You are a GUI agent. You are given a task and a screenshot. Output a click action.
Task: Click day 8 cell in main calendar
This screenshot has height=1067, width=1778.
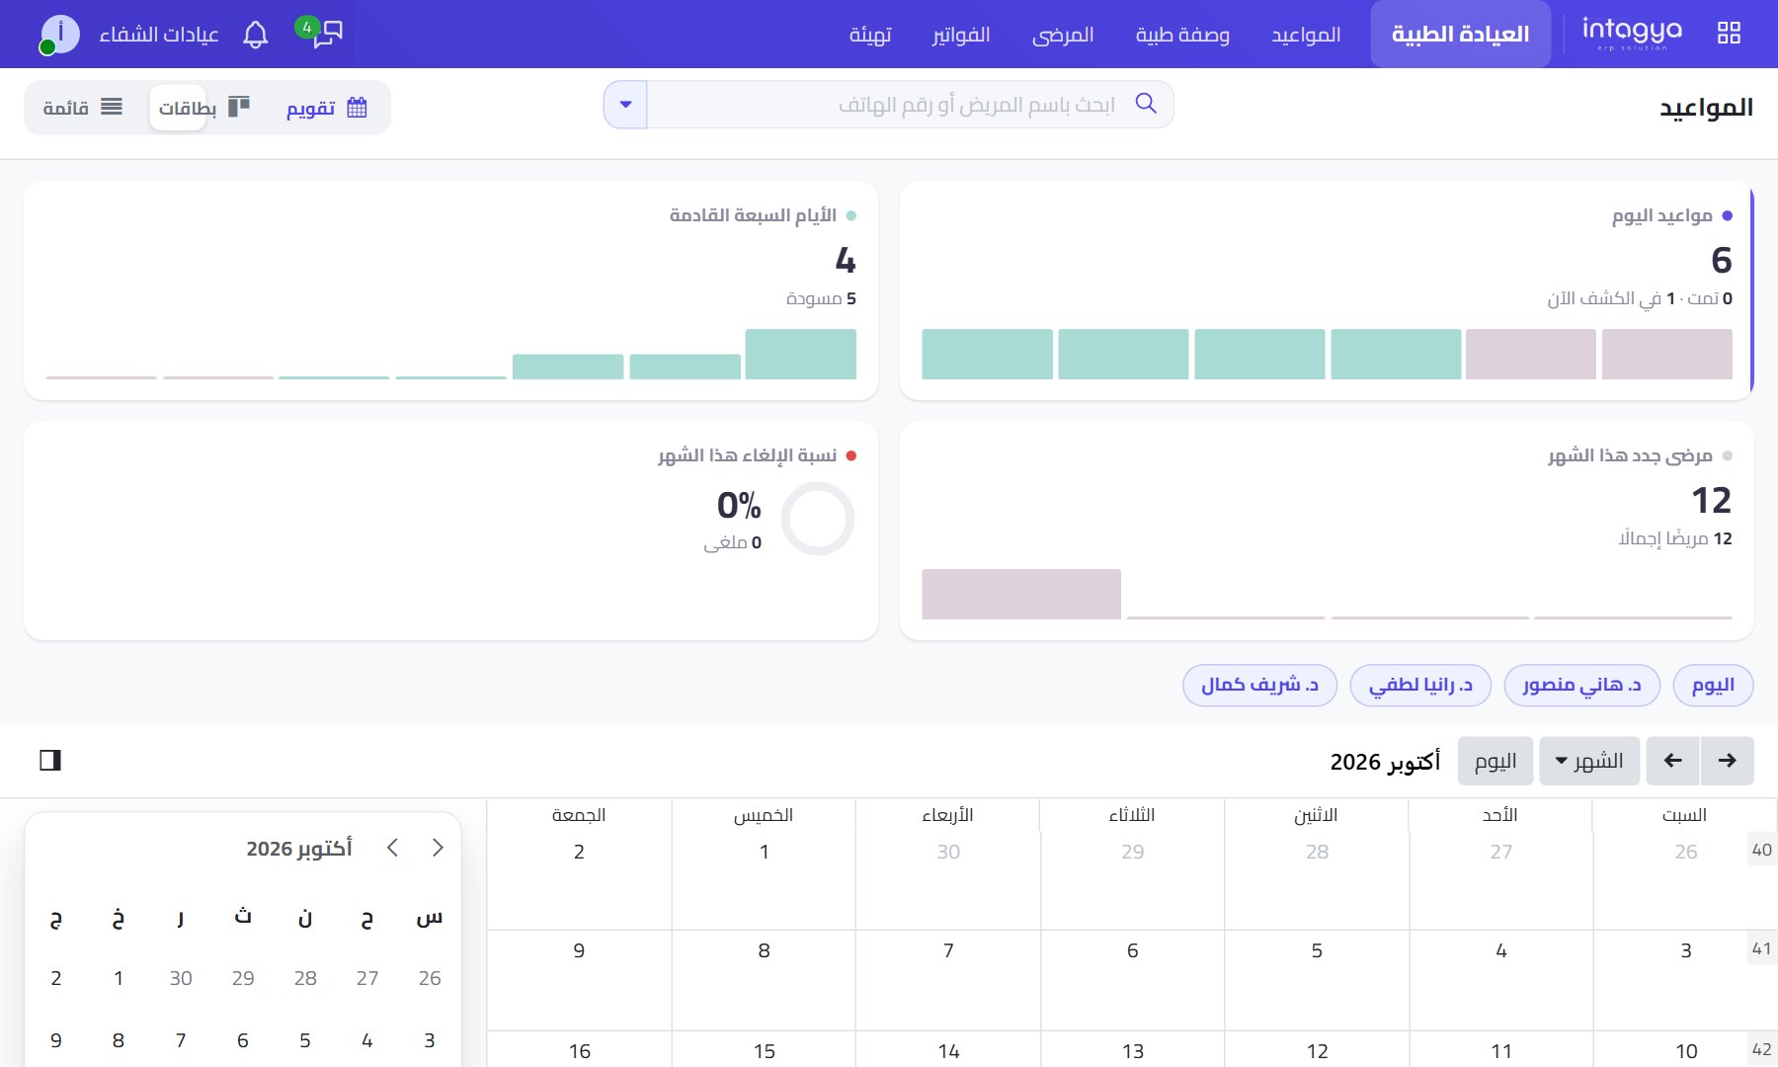[764, 980]
